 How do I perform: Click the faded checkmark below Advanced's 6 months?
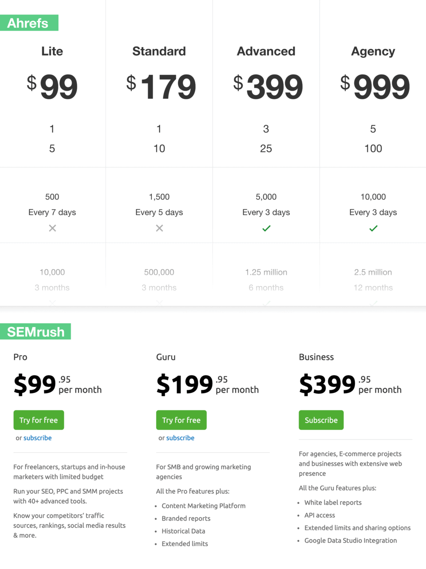click(266, 303)
